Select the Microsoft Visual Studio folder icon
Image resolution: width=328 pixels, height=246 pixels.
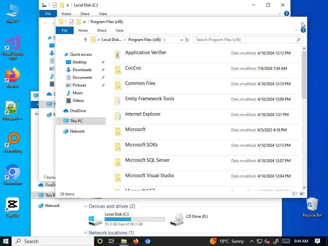pos(118,178)
